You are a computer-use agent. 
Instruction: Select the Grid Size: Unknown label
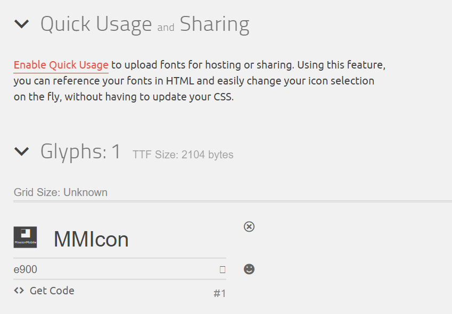tap(61, 192)
